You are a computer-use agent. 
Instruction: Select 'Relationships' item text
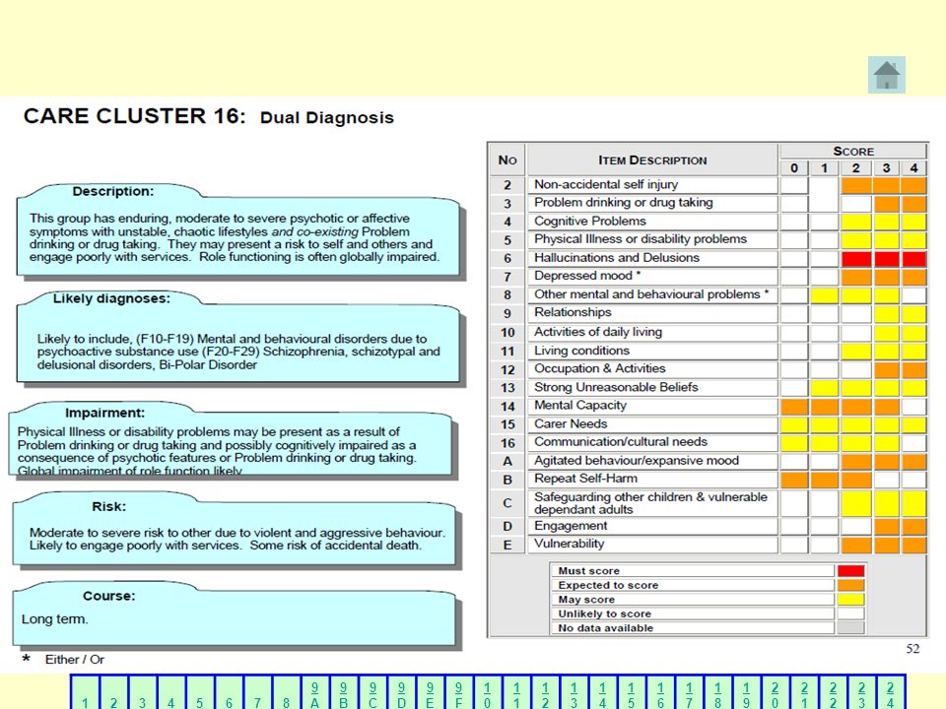point(573,312)
